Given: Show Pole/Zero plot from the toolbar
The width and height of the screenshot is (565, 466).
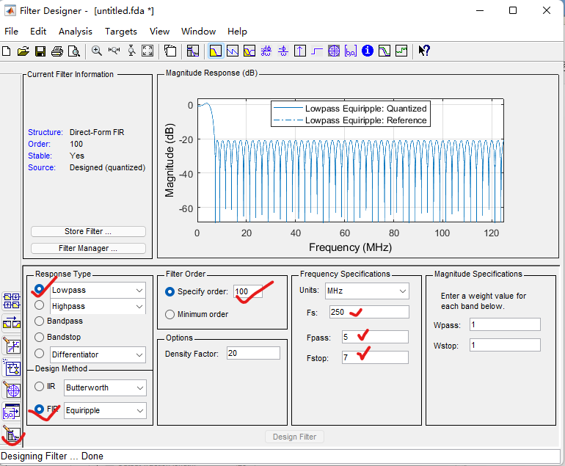Looking at the screenshot, I should [334, 51].
